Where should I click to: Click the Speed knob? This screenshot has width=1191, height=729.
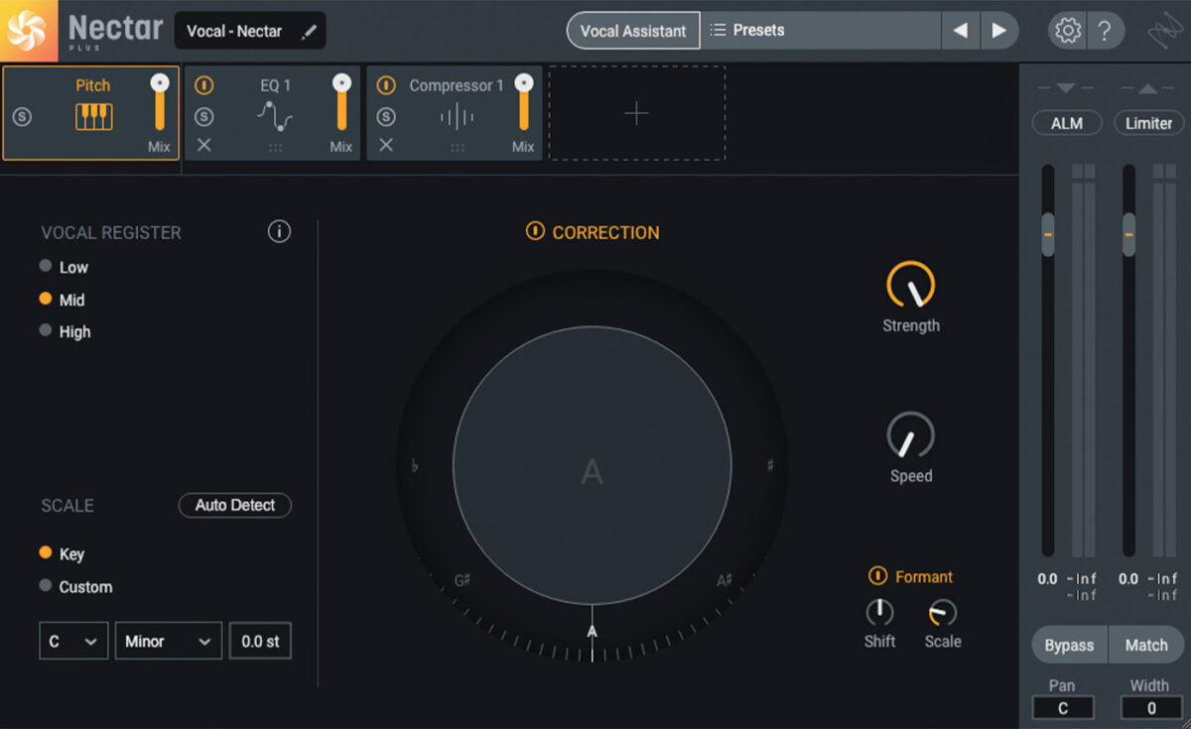[x=911, y=436]
